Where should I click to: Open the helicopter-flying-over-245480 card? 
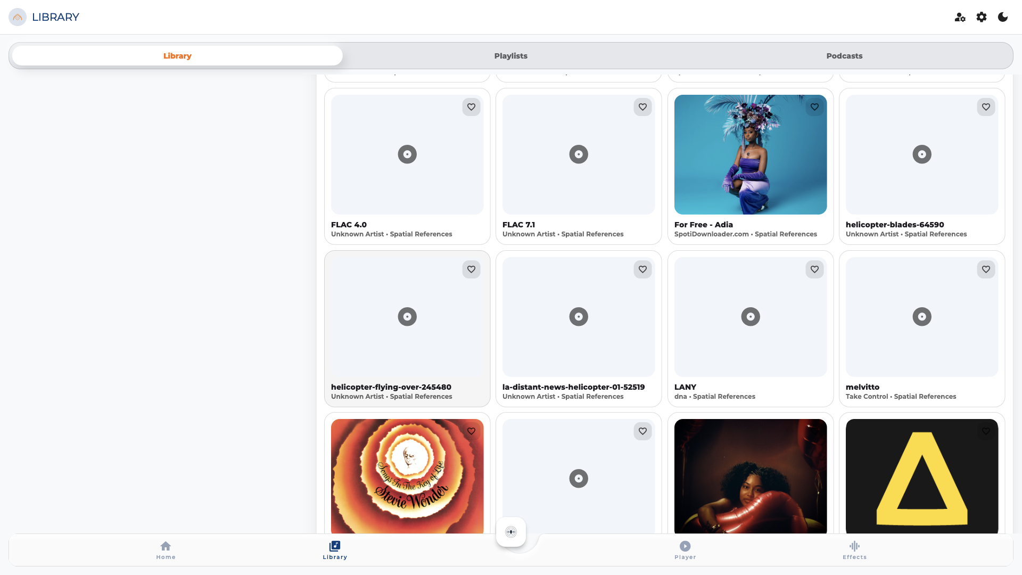pos(407,328)
